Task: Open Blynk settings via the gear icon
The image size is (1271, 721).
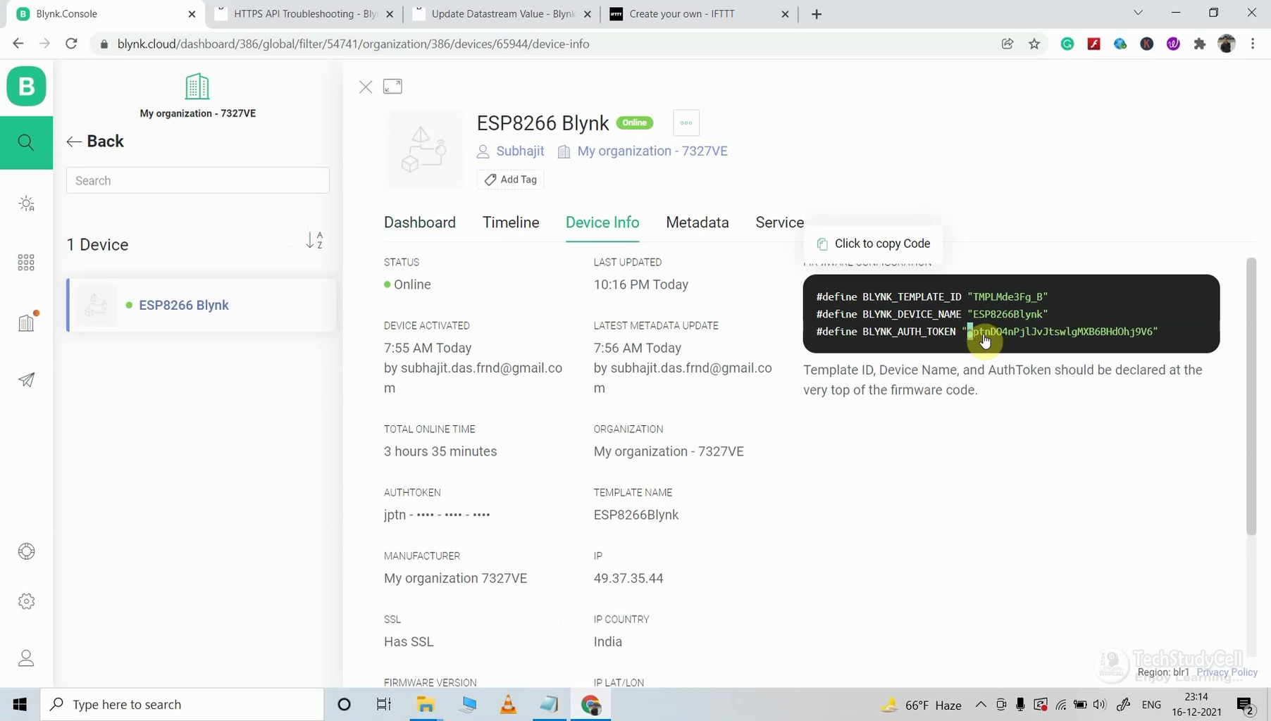Action: coord(26,601)
